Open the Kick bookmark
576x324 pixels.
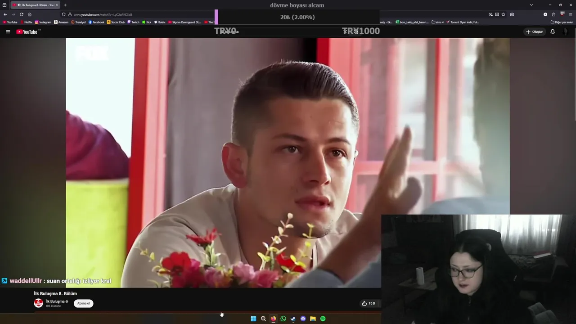147,22
